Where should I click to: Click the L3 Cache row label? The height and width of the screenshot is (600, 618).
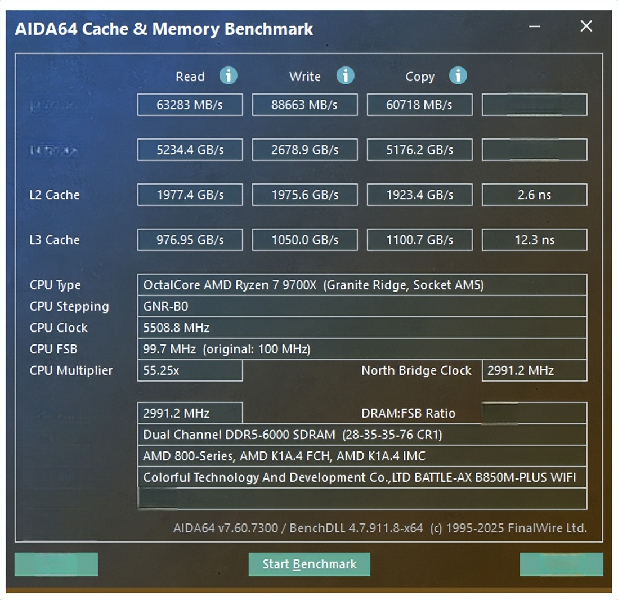55,240
